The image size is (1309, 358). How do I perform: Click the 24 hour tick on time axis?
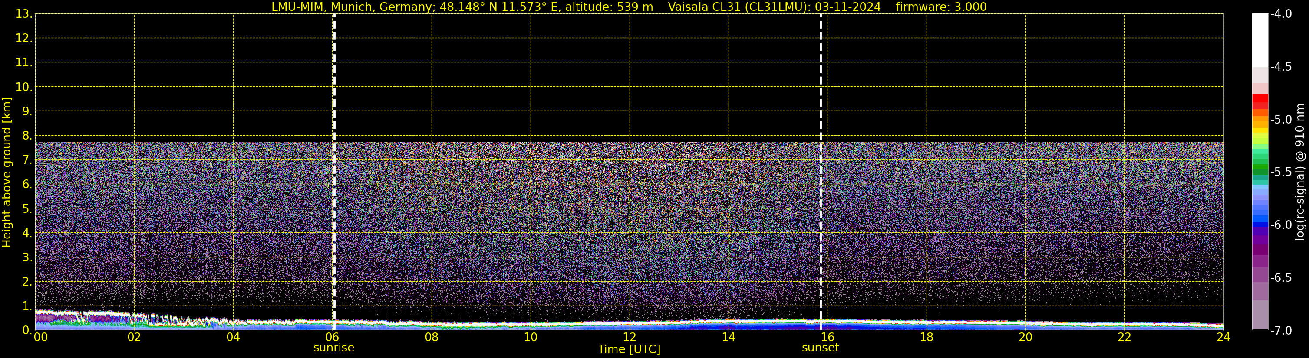1223,337
